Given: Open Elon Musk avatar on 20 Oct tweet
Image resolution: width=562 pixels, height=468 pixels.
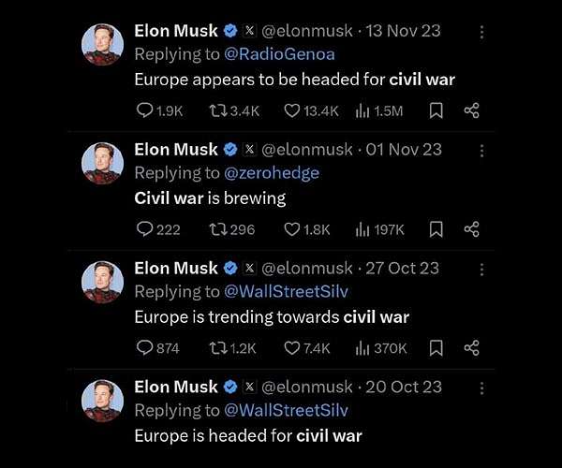Looking at the screenshot, I should click(102, 401).
